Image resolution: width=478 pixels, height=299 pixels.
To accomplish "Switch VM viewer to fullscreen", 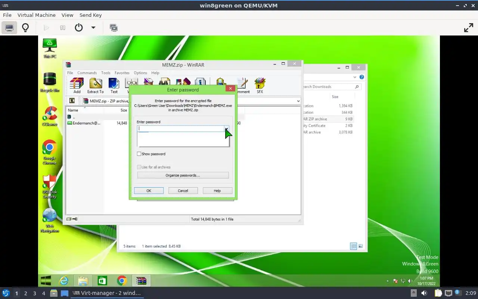I will 468,28.
